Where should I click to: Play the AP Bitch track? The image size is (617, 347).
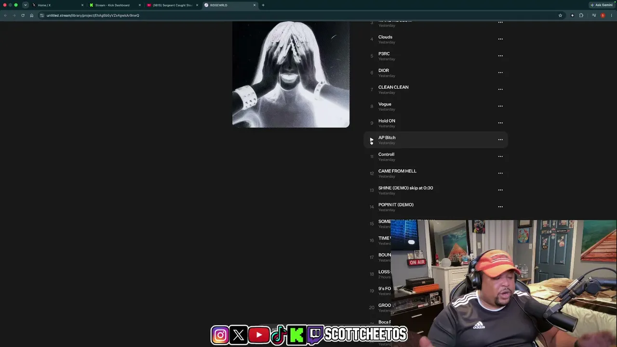pyautogui.click(x=372, y=140)
